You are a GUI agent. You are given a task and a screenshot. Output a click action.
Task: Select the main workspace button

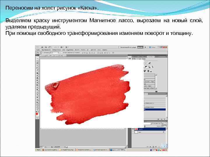pos(128,47)
